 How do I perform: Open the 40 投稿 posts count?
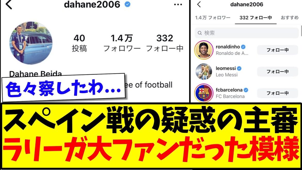[x=79, y=43]
